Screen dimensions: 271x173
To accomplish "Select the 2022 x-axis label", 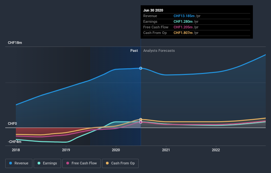I will click(216, 150).
